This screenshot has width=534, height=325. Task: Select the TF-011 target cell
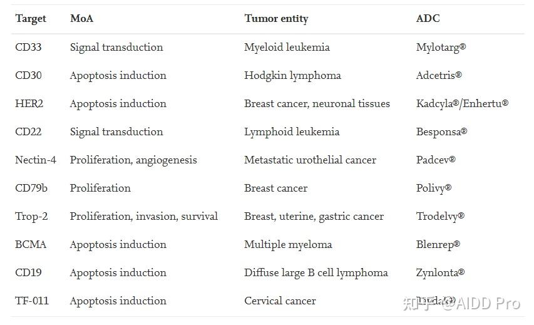click(31, 301)
